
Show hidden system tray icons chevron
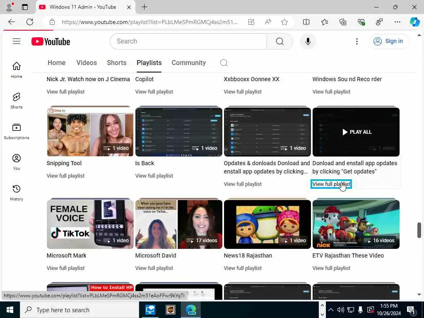pos(331,310)
